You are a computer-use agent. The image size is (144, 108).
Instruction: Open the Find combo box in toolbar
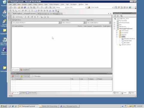pyautogui.click(x=100, y=7)
